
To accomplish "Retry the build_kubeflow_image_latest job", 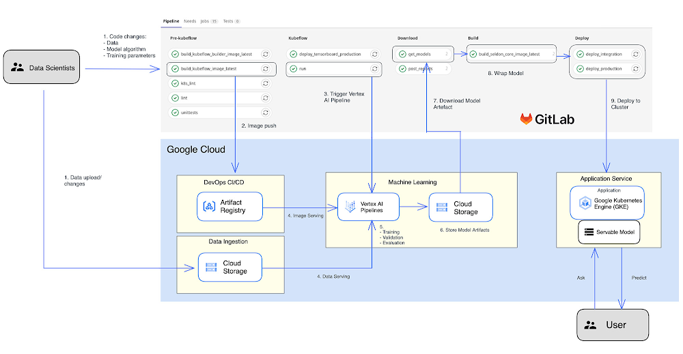I will (x=265, y=69).
